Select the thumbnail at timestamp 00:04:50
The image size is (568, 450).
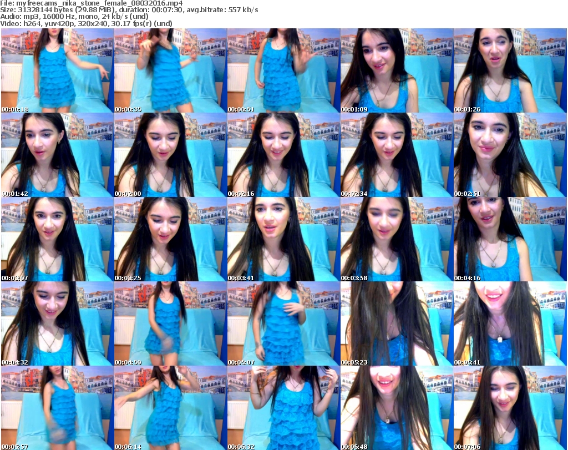171,323
